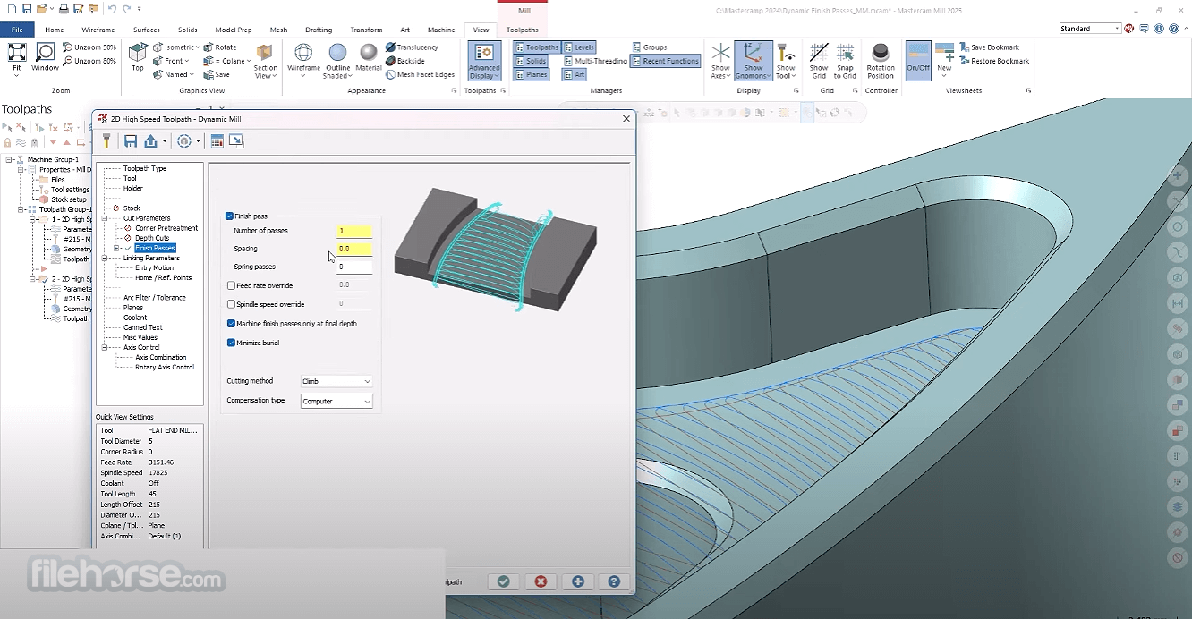
Task: Switch to Home ribbon tab
Action: coord(55,30)
